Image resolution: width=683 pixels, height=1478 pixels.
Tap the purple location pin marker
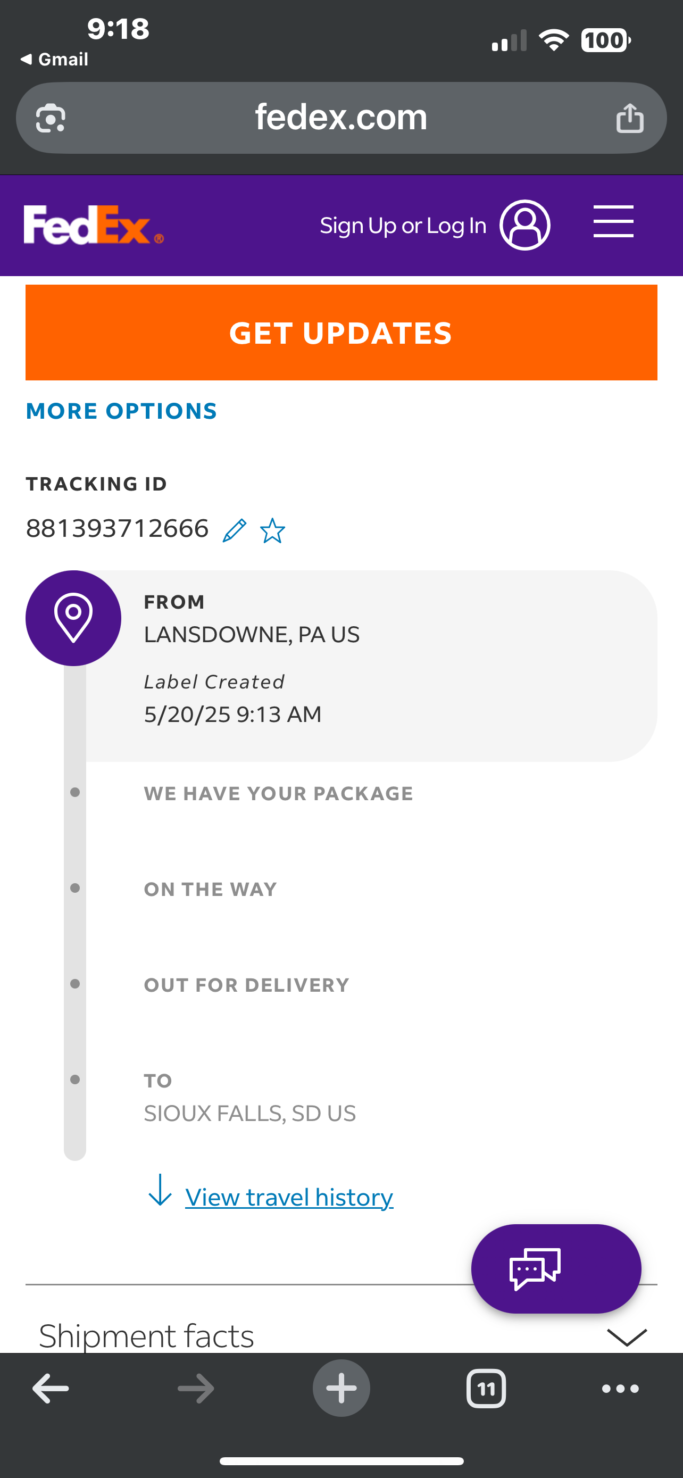pyautogui.click(x=73, y=618)
